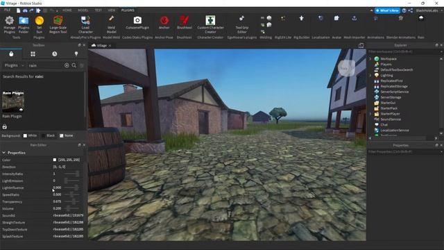Select the PLUGINS ribbon tab
This screenshot has width=444, height=250.
128,10
